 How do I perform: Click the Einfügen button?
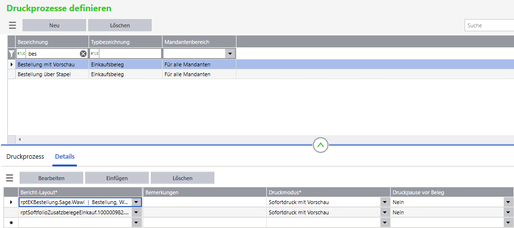tap(117, 178)
